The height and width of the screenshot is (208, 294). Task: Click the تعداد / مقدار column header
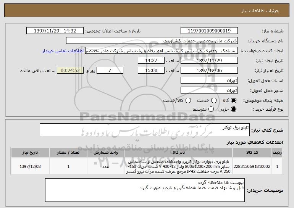click(68, 153)
